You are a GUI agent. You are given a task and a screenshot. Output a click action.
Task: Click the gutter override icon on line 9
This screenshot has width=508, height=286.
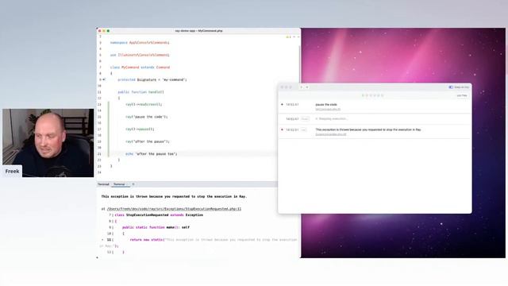tap(104, 79)
